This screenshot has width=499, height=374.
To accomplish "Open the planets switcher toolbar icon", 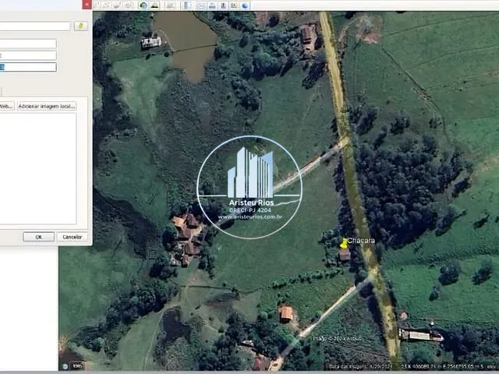I will pyautogui.click(x=170, y=5).
